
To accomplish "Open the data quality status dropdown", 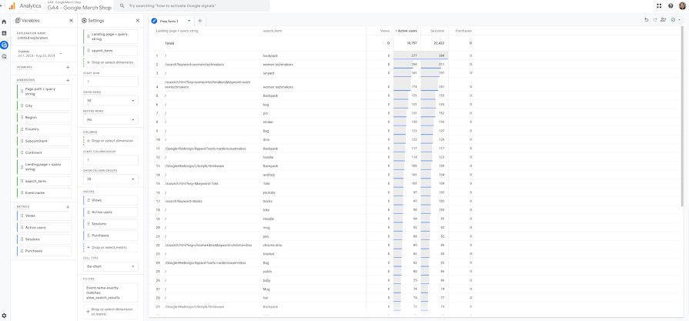I will [676, 20].
